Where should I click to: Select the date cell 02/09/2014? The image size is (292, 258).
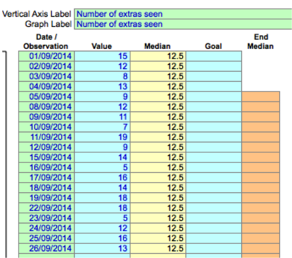[x=47, y=66]
